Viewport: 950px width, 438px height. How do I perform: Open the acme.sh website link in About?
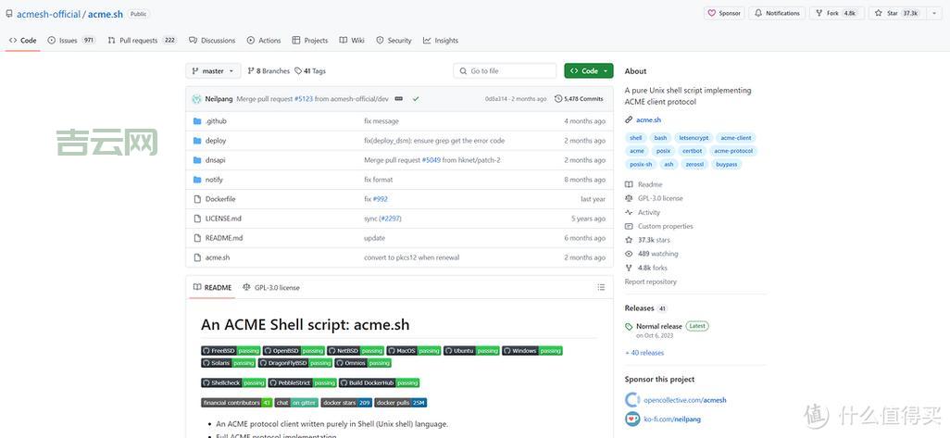click(648, 119)
